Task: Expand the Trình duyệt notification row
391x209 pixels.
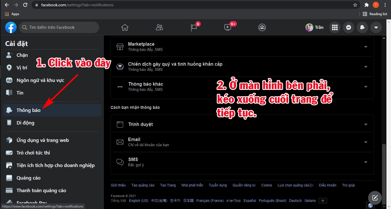Action: pyautogui.click(x=242, y=124)
